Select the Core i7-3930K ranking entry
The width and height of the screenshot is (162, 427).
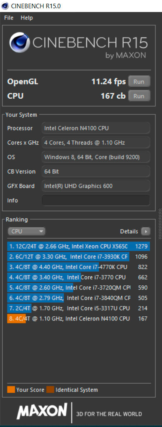pos(79,257)
